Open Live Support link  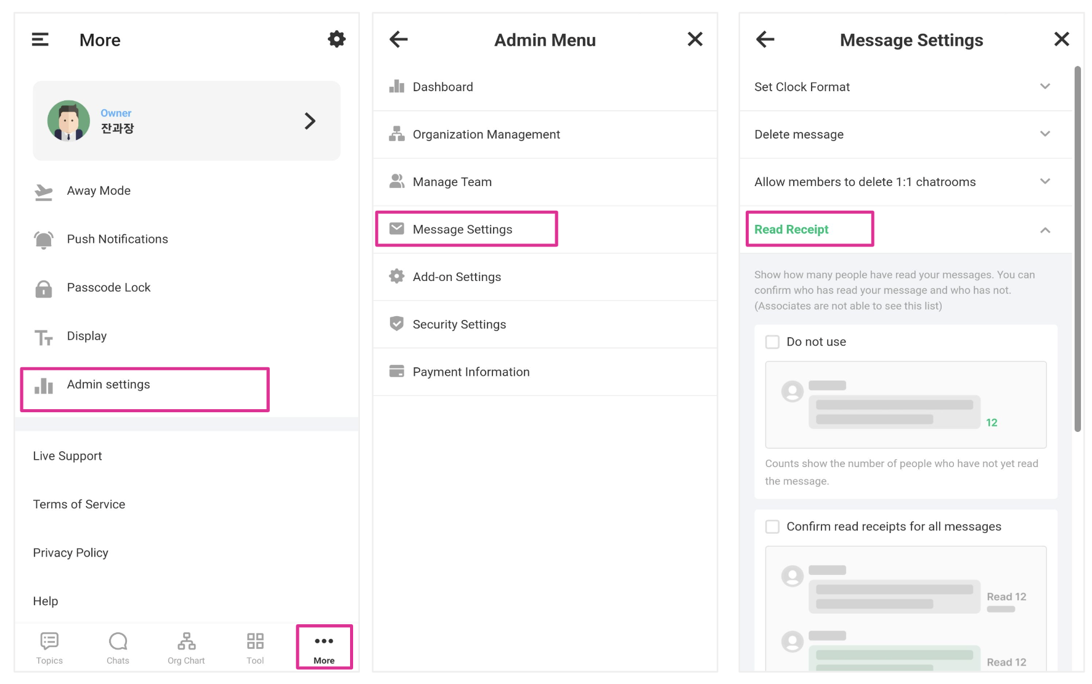point(68,456)
